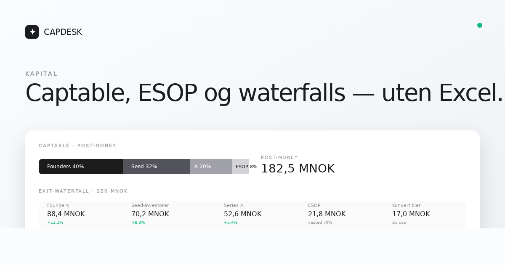Click the Seed-investorer +8,3% change label
This screenshot has width=505, height=265.
138,223
